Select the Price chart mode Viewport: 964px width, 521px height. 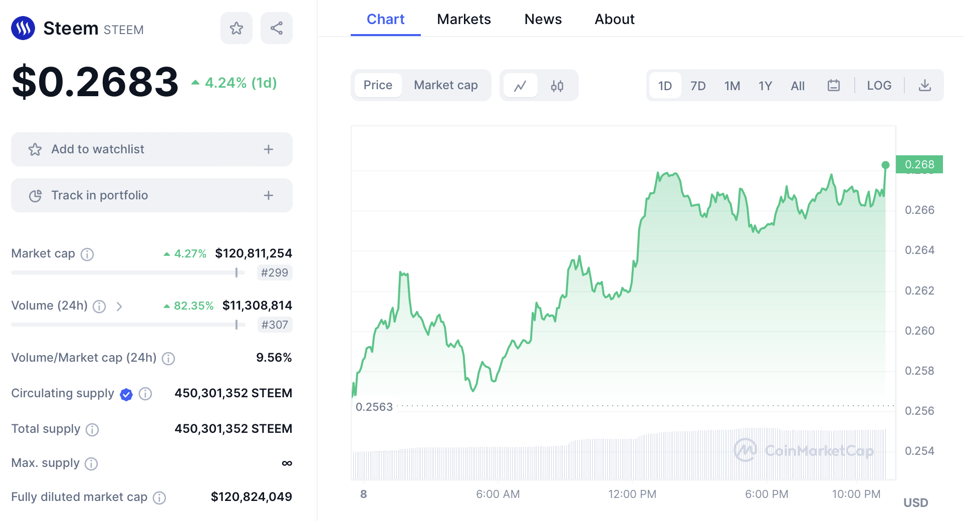pyautogui.click(x=378, y=85)
